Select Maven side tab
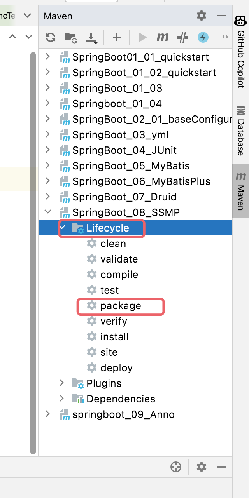Image resolution: width=249 pixels, height=498 pixels. pos(241,190)
